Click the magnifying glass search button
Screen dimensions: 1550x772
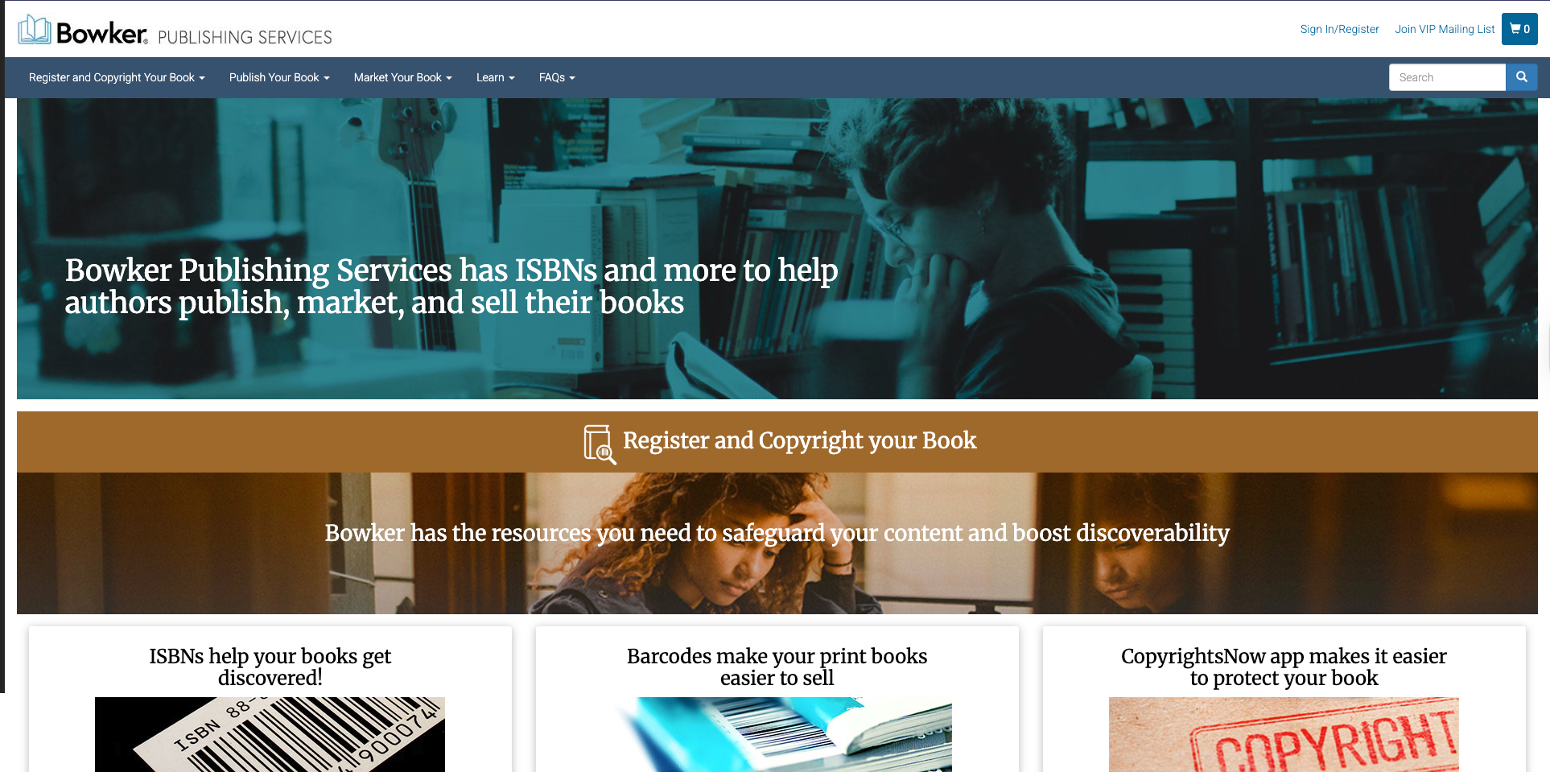point(1522,77)
